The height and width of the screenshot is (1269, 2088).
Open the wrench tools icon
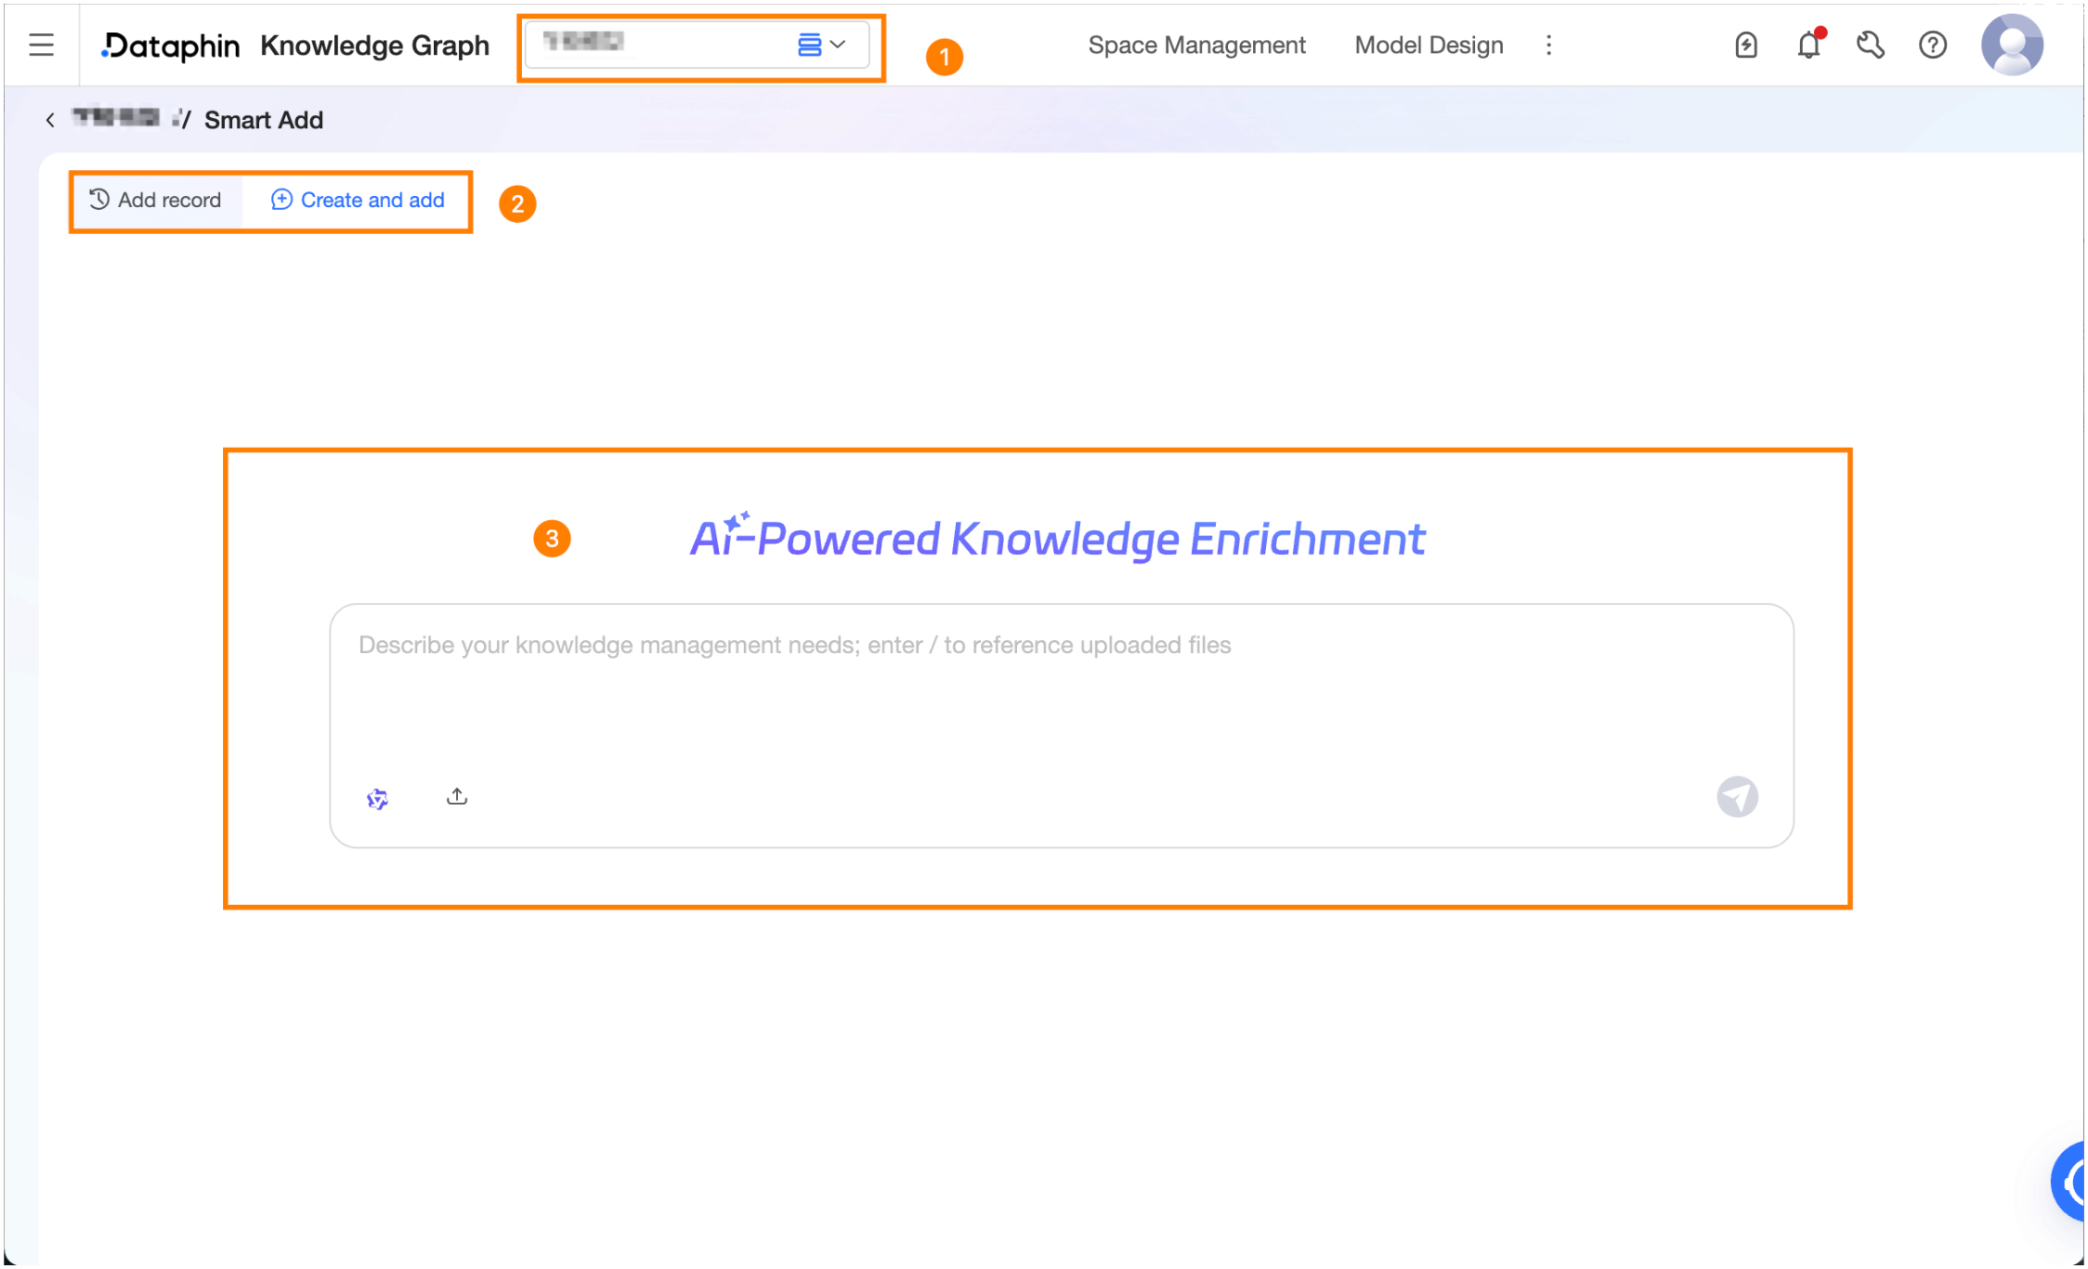[x=1870, y=45]
